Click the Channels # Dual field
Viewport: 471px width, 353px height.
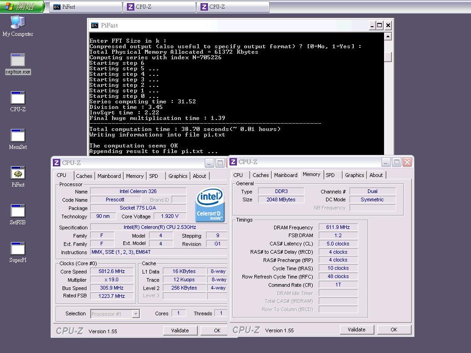(373, 191)
